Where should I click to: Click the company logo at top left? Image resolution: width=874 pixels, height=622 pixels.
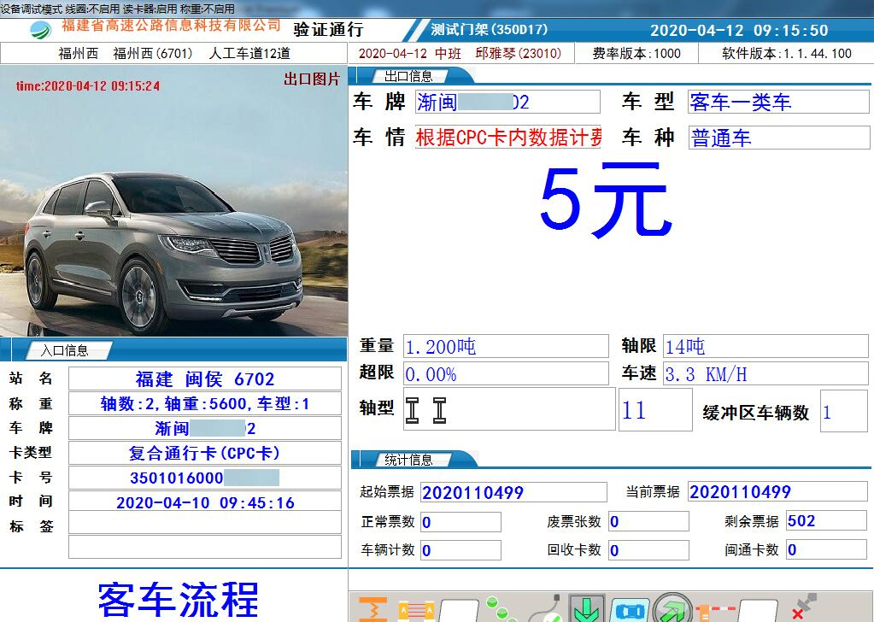point(40,30)
